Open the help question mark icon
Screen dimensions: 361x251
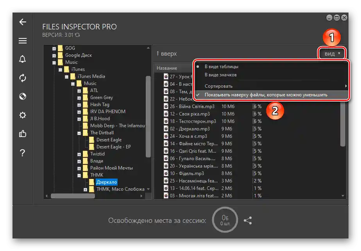pos(23,152)
